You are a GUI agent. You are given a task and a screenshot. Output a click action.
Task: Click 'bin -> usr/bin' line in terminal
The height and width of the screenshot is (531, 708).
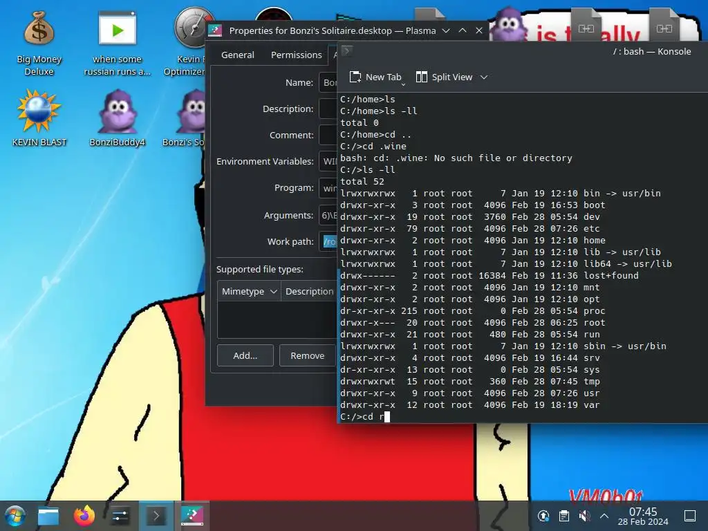pos(501,194)
